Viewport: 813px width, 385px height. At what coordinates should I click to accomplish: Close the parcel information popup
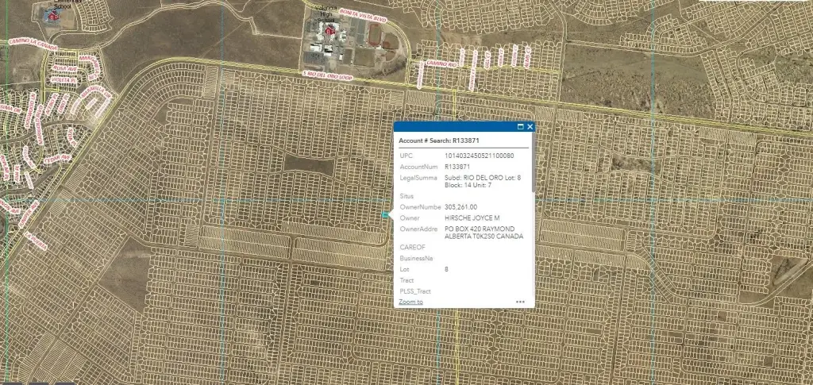pyautogui.click(x=530, y=127)
